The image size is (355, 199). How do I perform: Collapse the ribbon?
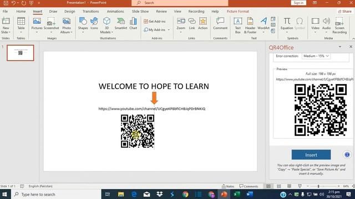click(353, 39)
